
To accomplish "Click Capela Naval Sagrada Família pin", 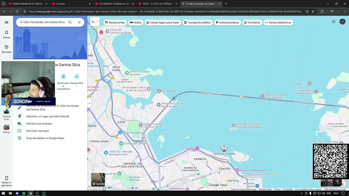I will point(316,91).
